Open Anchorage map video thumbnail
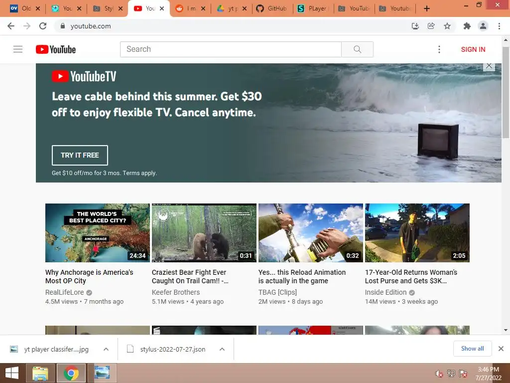The image size is (510, 383). coord(98,232)
